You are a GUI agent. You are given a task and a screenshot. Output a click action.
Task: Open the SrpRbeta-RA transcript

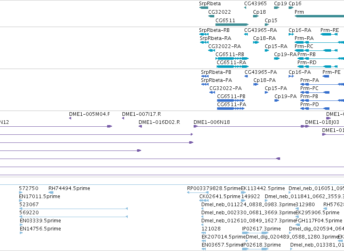point(204,42)
